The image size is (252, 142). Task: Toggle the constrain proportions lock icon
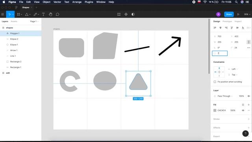point(248,42)
